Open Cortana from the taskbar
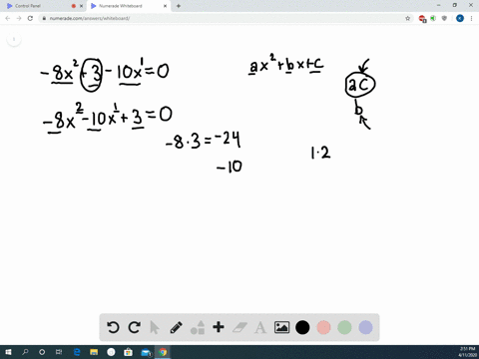 42,352
